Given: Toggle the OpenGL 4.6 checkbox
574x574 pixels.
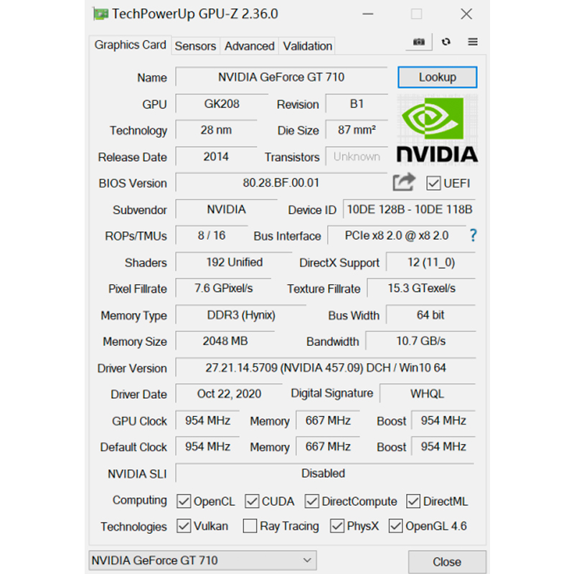Looking at the screenshot, I should coord(396,526).
